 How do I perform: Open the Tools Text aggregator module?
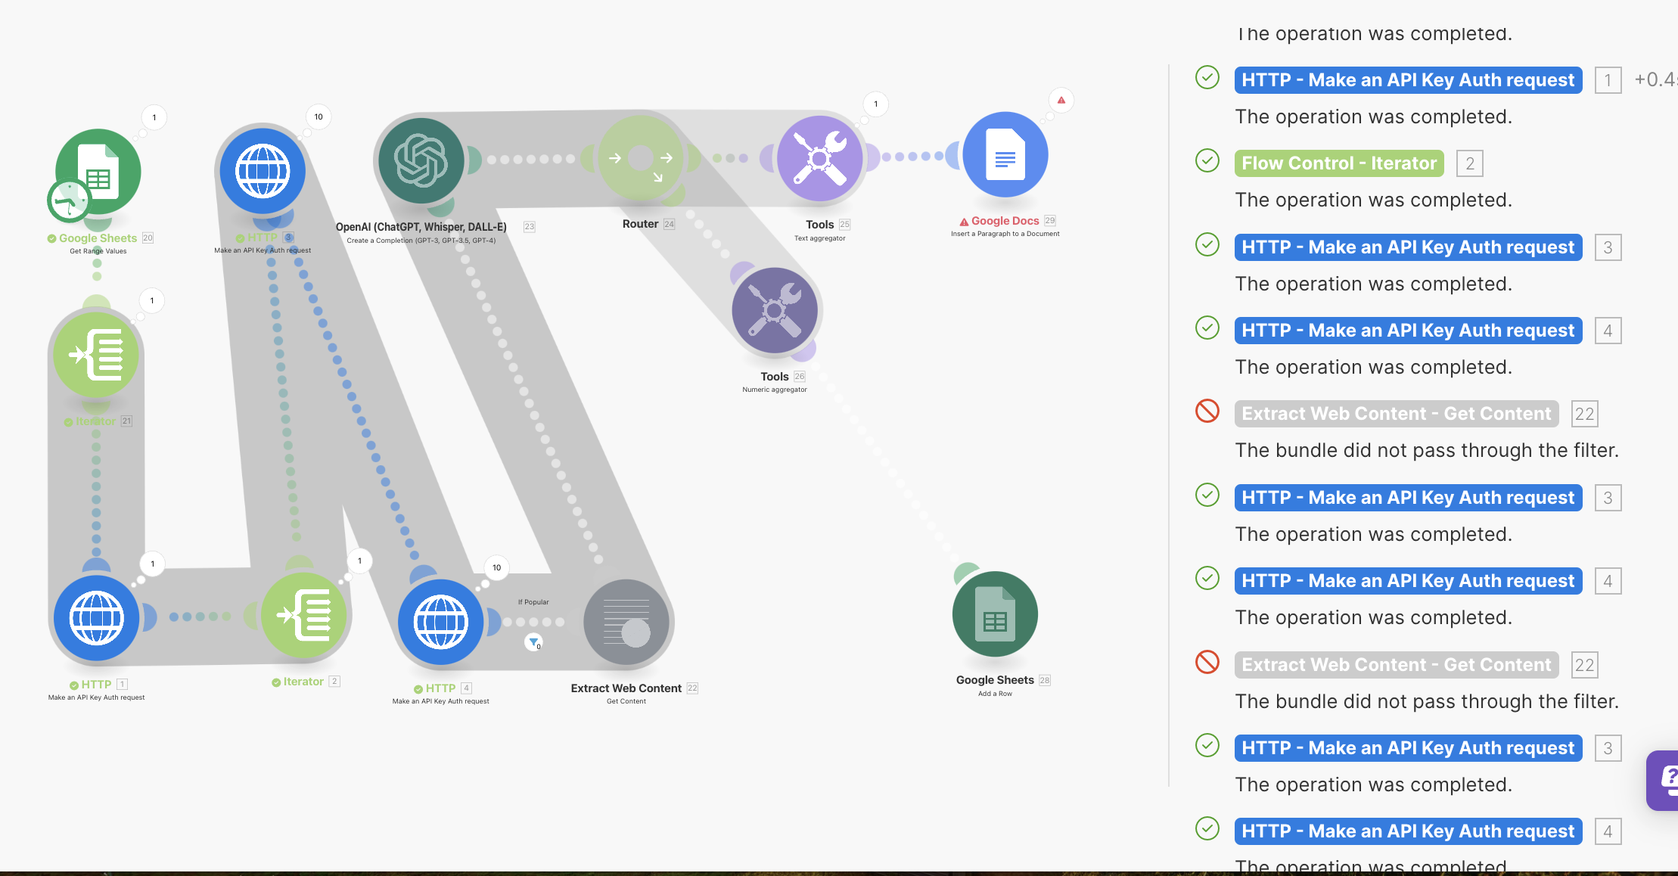click(x=820, y=159)
